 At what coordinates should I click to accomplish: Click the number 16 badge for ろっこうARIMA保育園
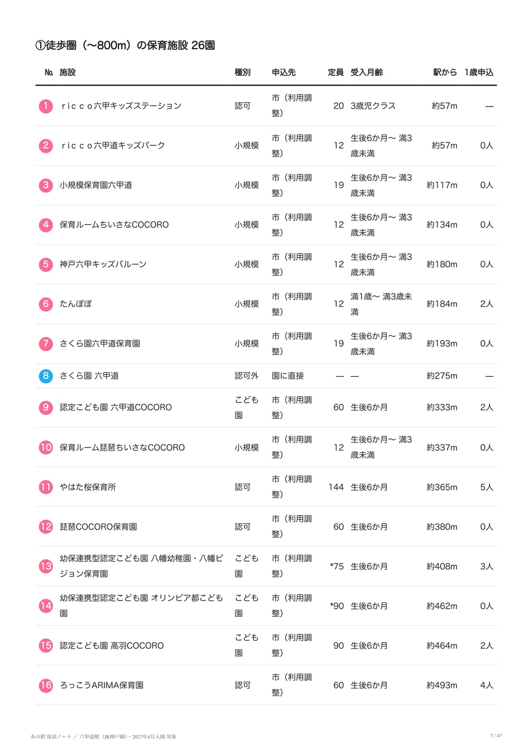point(46,685)
